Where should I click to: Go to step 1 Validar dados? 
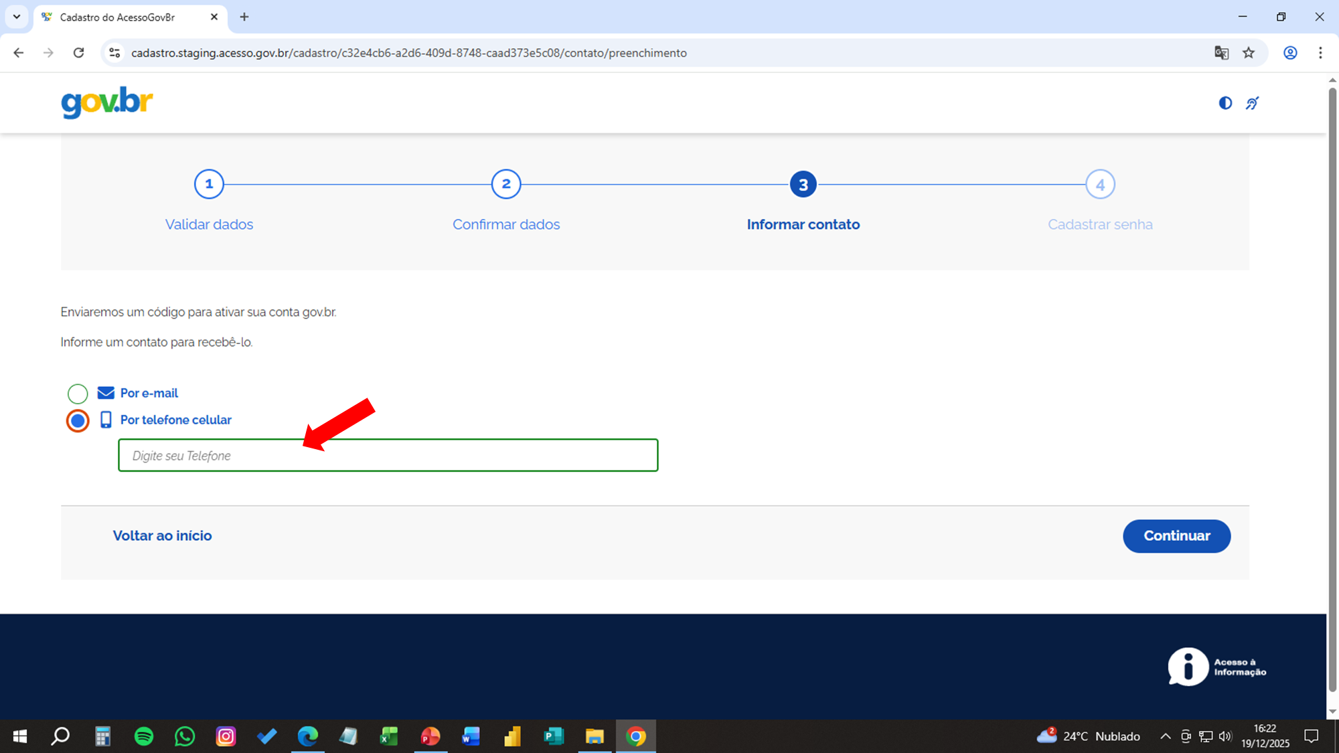(x=209, y=184)
